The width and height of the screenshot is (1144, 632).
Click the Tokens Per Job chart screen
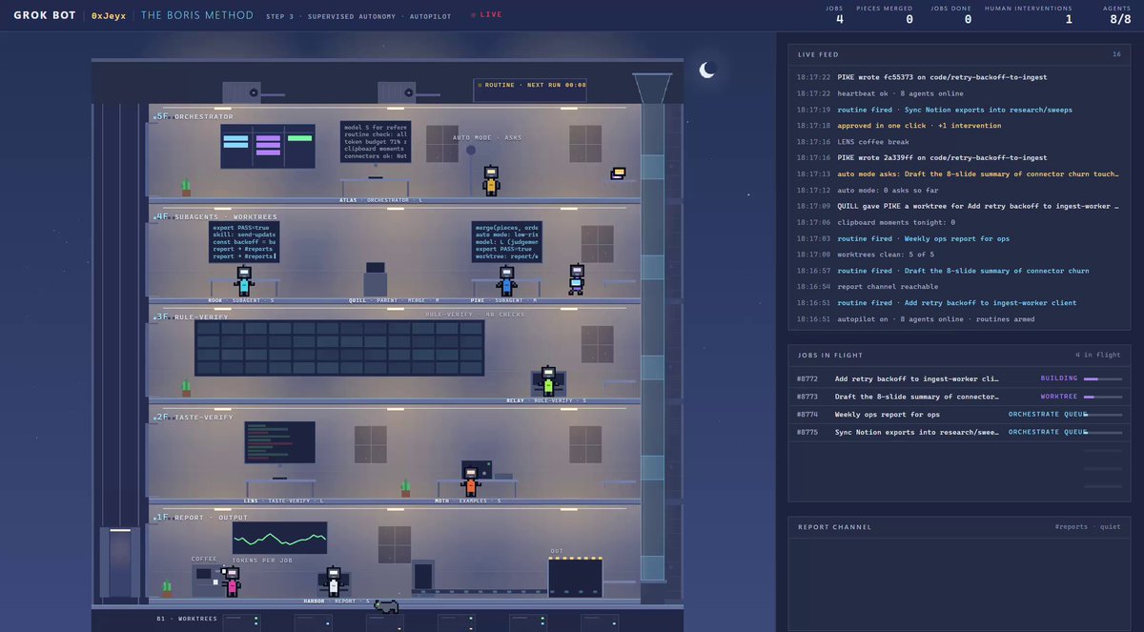[x=279, y=538]
